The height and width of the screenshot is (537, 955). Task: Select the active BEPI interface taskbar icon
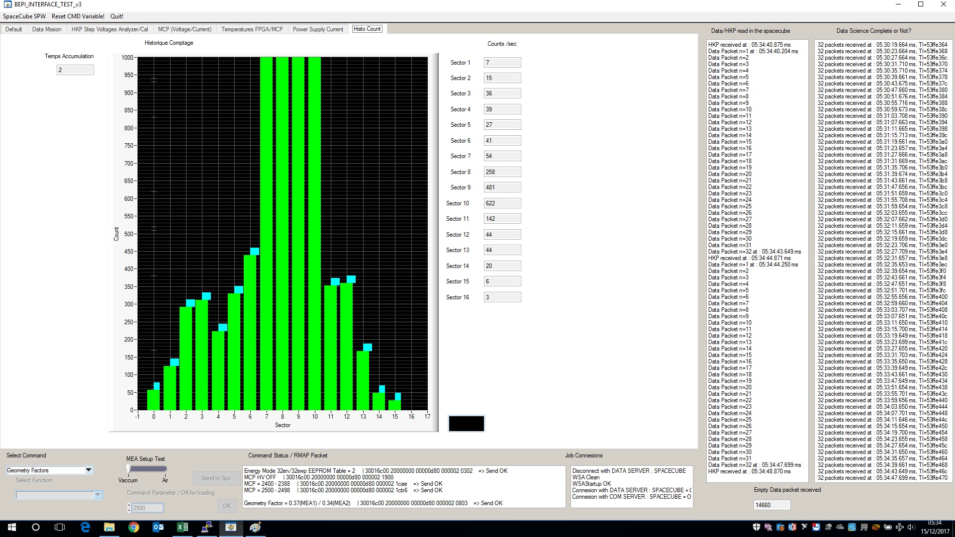(x=231, y=527)
